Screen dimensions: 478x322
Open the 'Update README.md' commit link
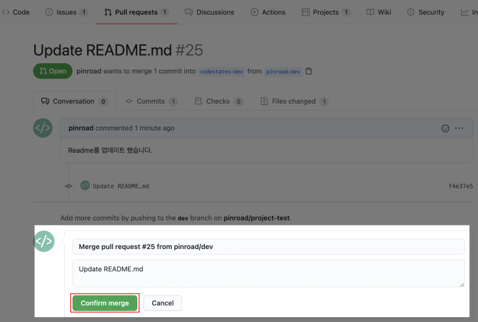[x=121, y=186]
